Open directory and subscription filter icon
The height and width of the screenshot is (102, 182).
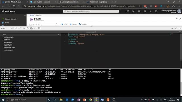point(133,11)
